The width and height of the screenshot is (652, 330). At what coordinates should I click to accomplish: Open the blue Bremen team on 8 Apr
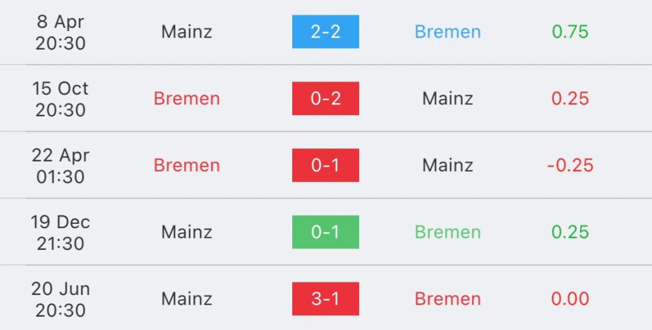pyautogui.click(x=448, y=32)
